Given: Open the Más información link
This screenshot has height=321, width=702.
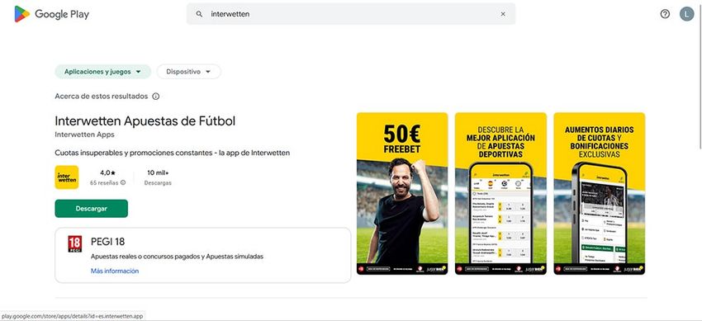Looking at the screenshot, I should tap(115, 271).
